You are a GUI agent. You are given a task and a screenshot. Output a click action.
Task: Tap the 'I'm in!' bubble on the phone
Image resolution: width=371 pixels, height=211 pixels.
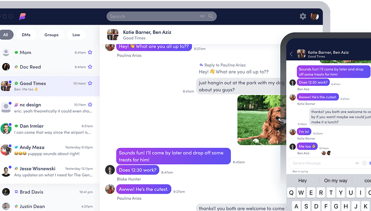pyautogui.click(x=304, y=132)
